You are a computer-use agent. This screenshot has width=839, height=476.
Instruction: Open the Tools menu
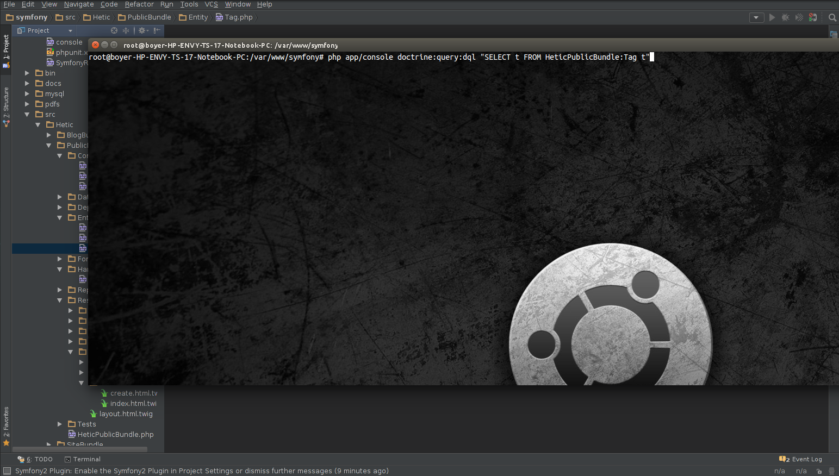point(189,4)
